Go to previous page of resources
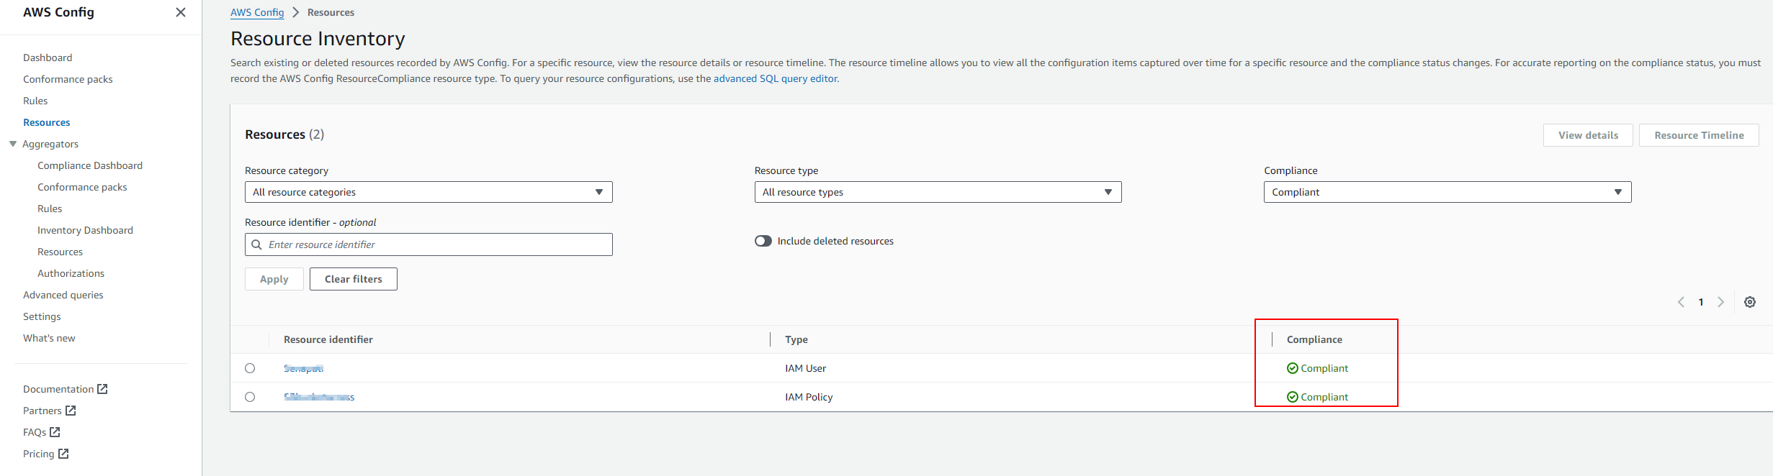 (1681, 302)
